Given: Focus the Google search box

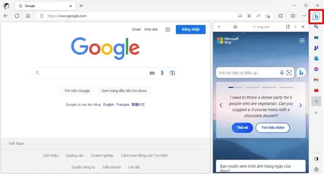Looking at the screenshot, I should tap(105, 73).
